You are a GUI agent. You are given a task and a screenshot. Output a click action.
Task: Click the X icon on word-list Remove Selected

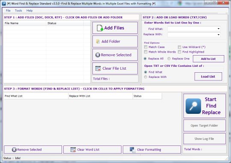pyautogui.click(x=14, y=150)
